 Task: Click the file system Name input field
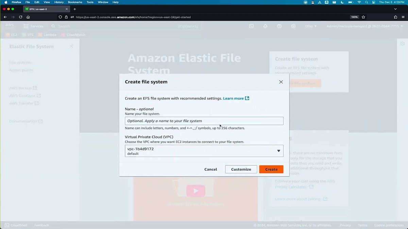tap(204, 121)
